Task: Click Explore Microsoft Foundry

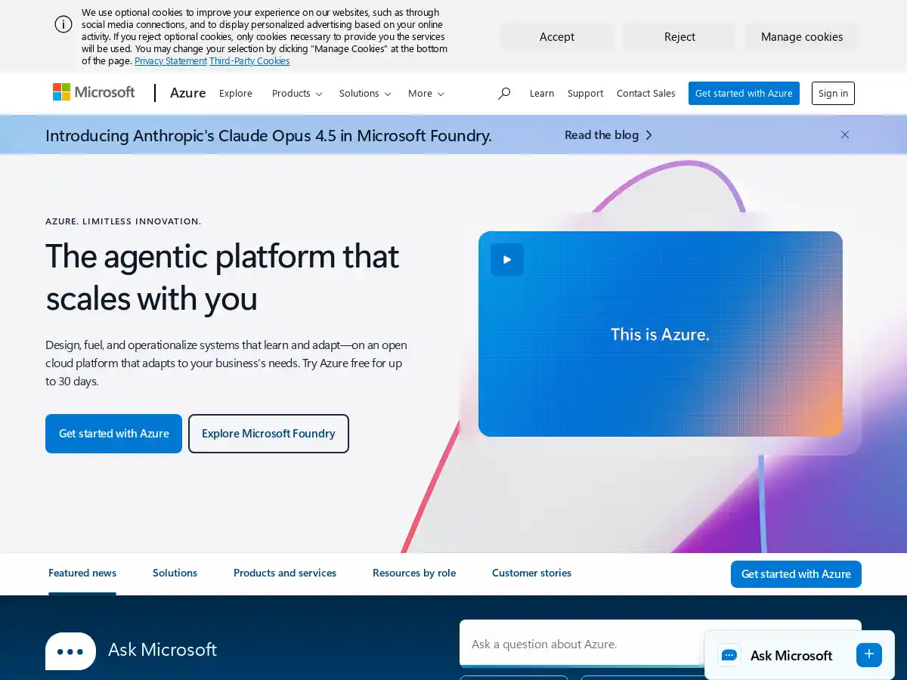Action: point(268,433)
